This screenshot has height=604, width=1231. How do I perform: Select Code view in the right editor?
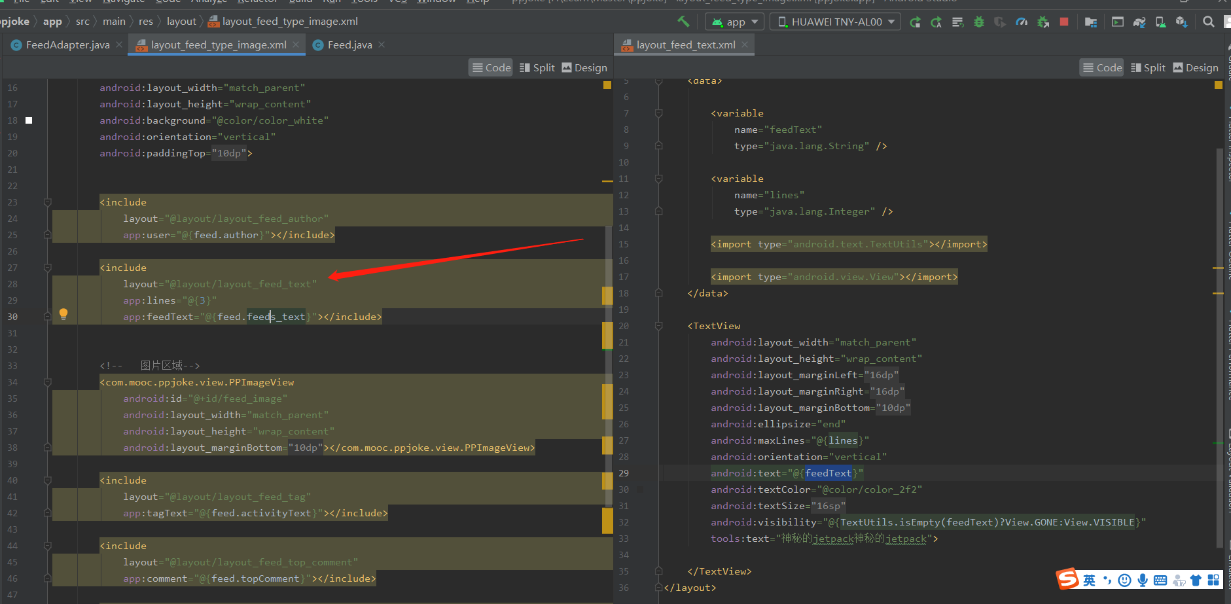tap(1102, 67)
